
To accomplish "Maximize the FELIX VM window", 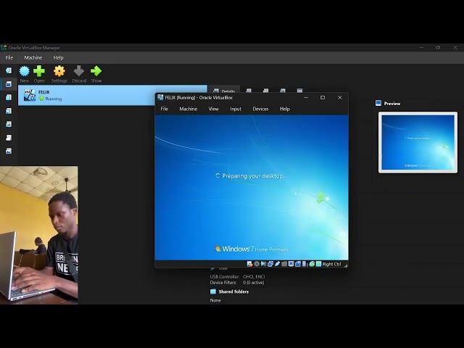I will pyautogui.click(x=323, y=98).
